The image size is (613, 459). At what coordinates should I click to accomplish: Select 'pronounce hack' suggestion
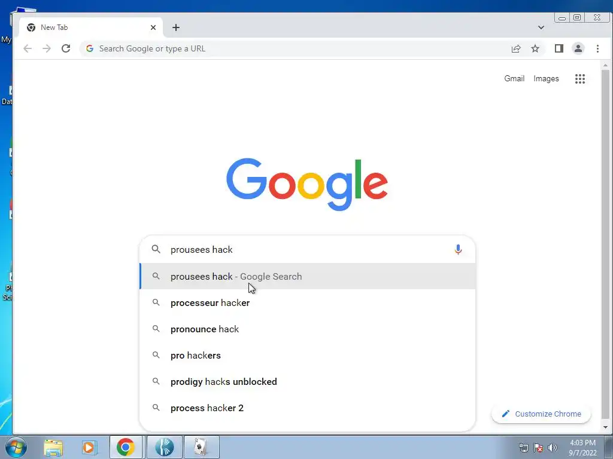coord(307,329)
